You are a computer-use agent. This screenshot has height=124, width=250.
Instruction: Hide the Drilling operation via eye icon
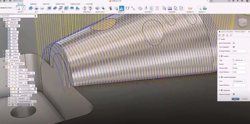point(9,70)
